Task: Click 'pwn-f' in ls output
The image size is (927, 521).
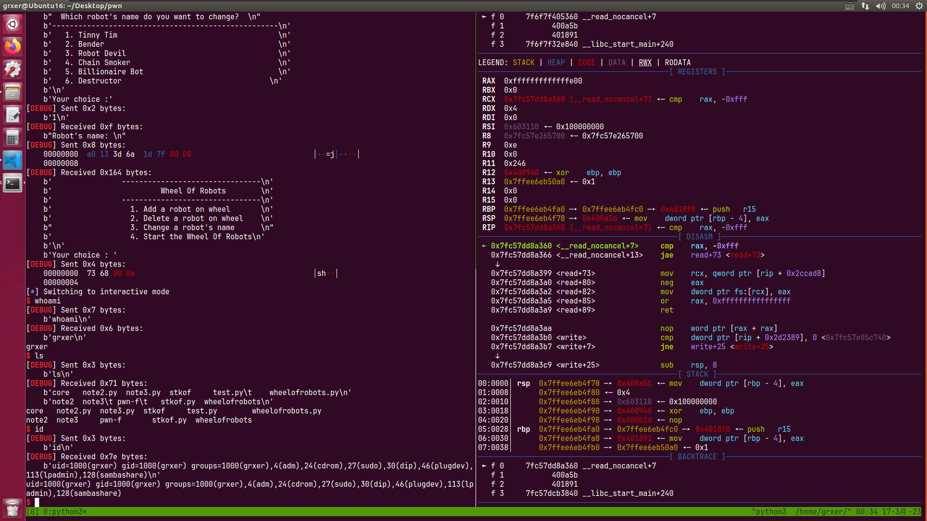Action: (111, 420)
